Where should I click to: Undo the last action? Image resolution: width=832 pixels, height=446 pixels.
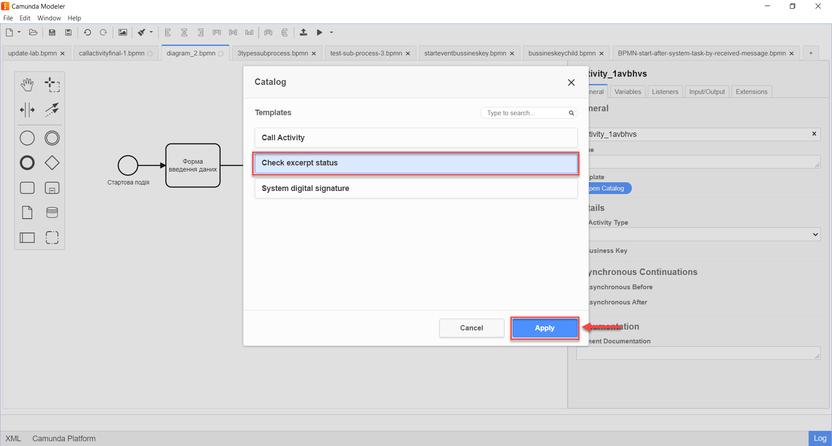87,32
